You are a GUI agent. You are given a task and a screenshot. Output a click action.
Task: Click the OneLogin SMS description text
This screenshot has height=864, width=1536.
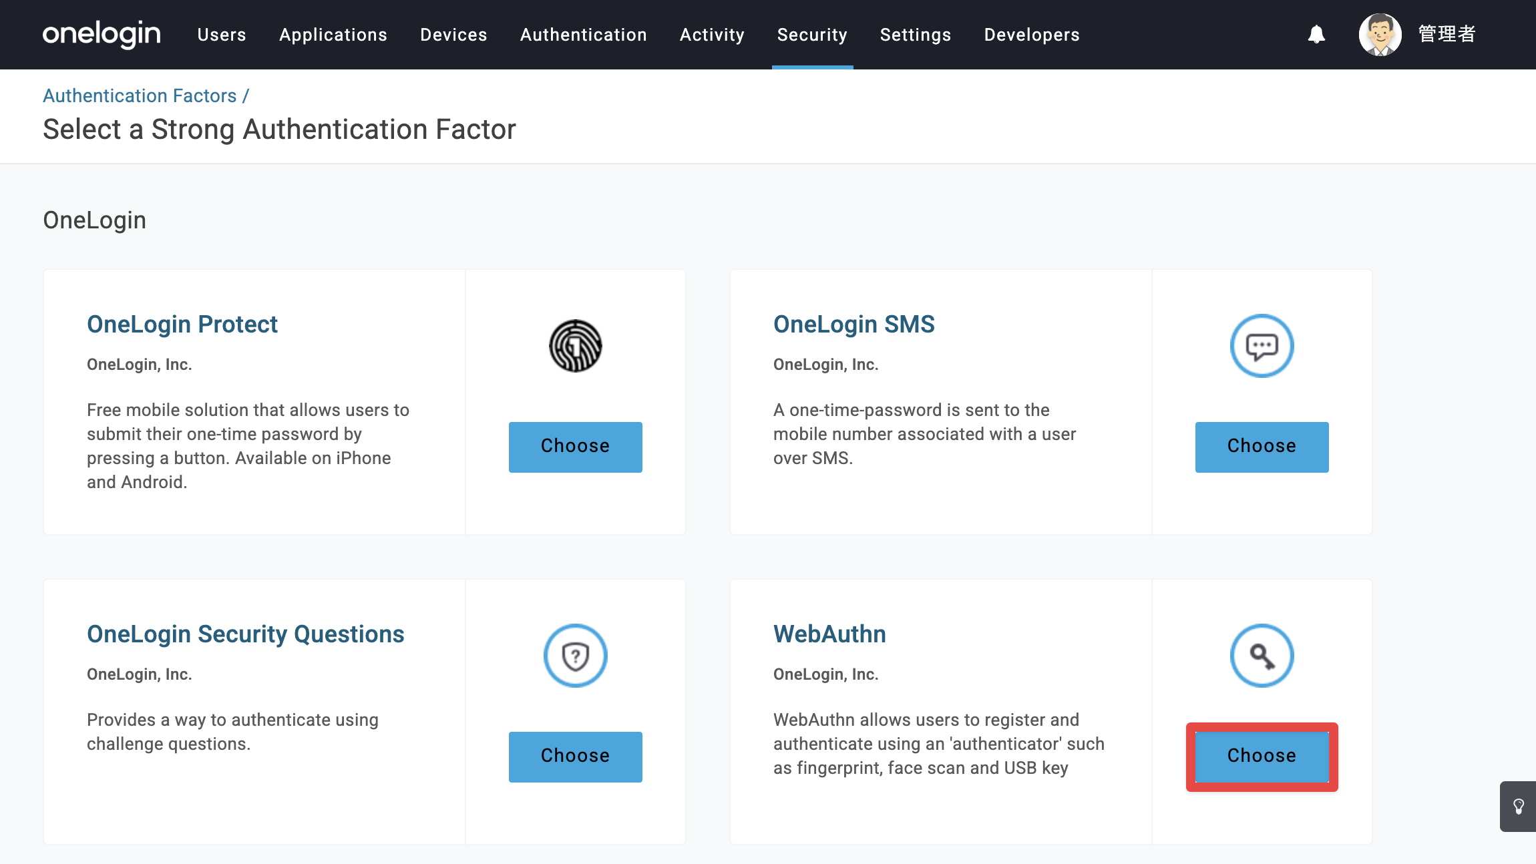925,434
